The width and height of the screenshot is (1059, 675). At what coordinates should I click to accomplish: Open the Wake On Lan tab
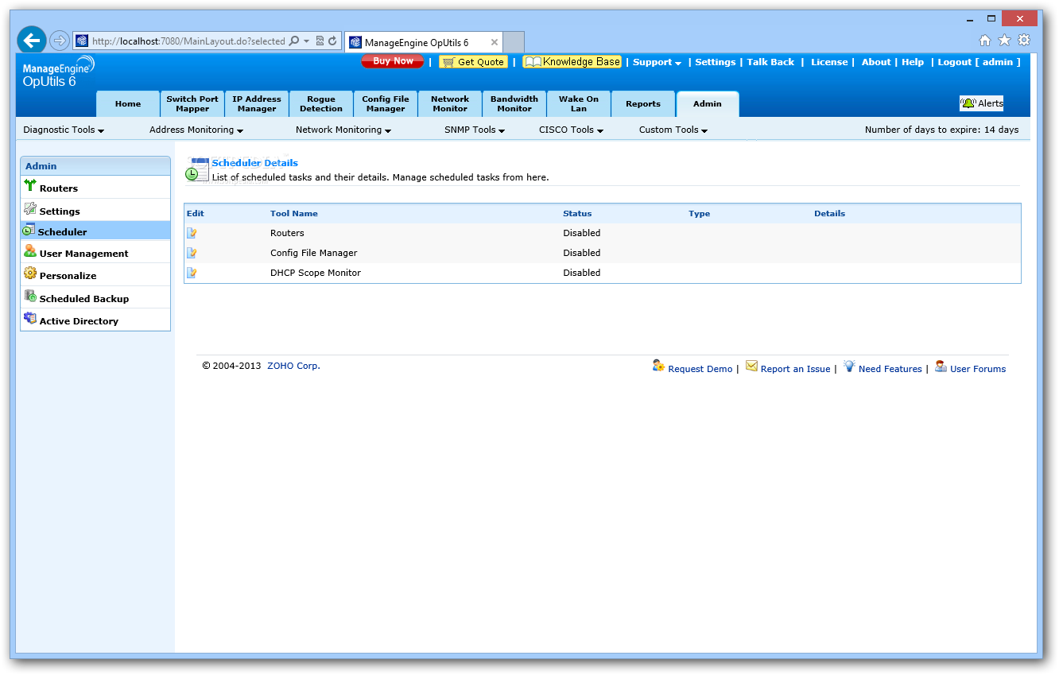click(x=579, y=104)
